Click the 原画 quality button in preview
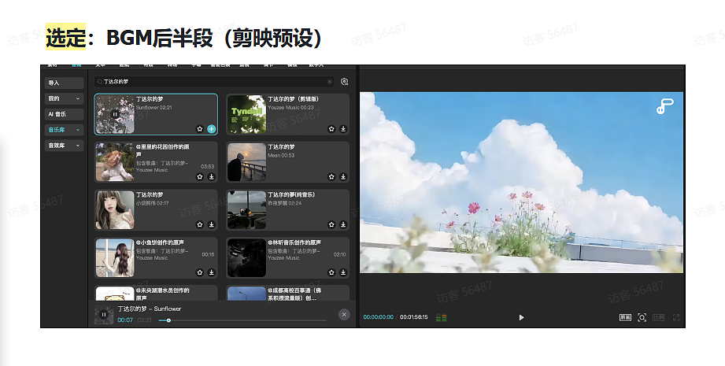 tap(625, 317)
